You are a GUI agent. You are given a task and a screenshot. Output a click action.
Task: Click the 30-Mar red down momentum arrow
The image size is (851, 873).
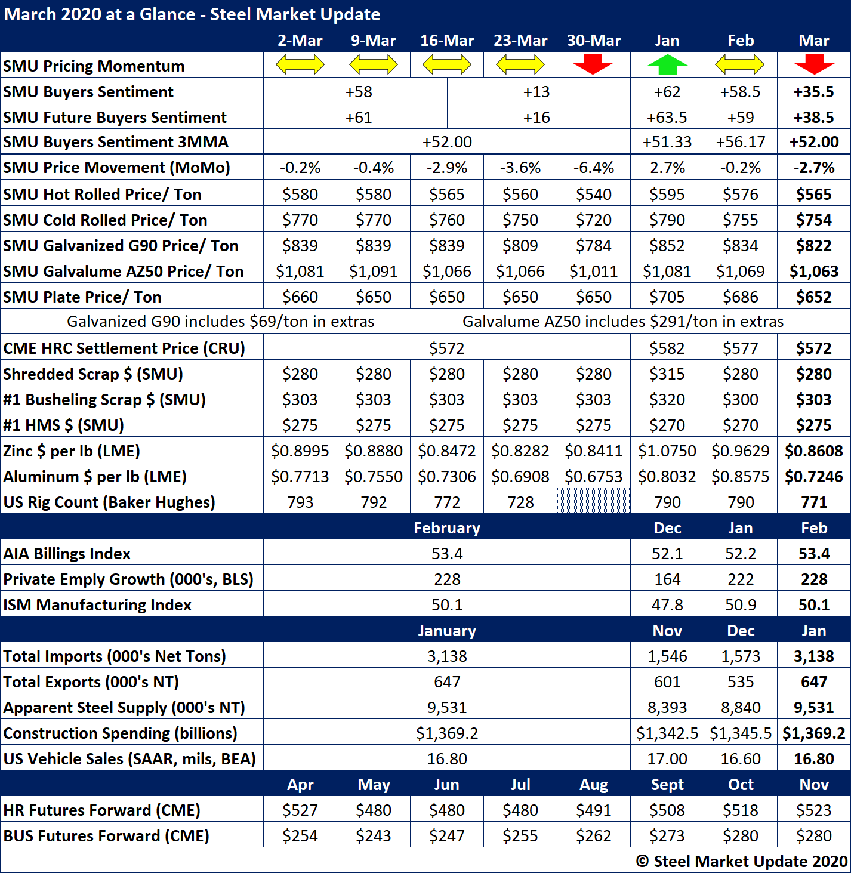pos(593,64)
